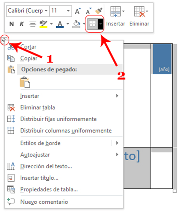The width and height of the screenshot is (181, 214).
Task: Select the Format Painter brush
Action: pyautogui.click(x=99, y=11)
